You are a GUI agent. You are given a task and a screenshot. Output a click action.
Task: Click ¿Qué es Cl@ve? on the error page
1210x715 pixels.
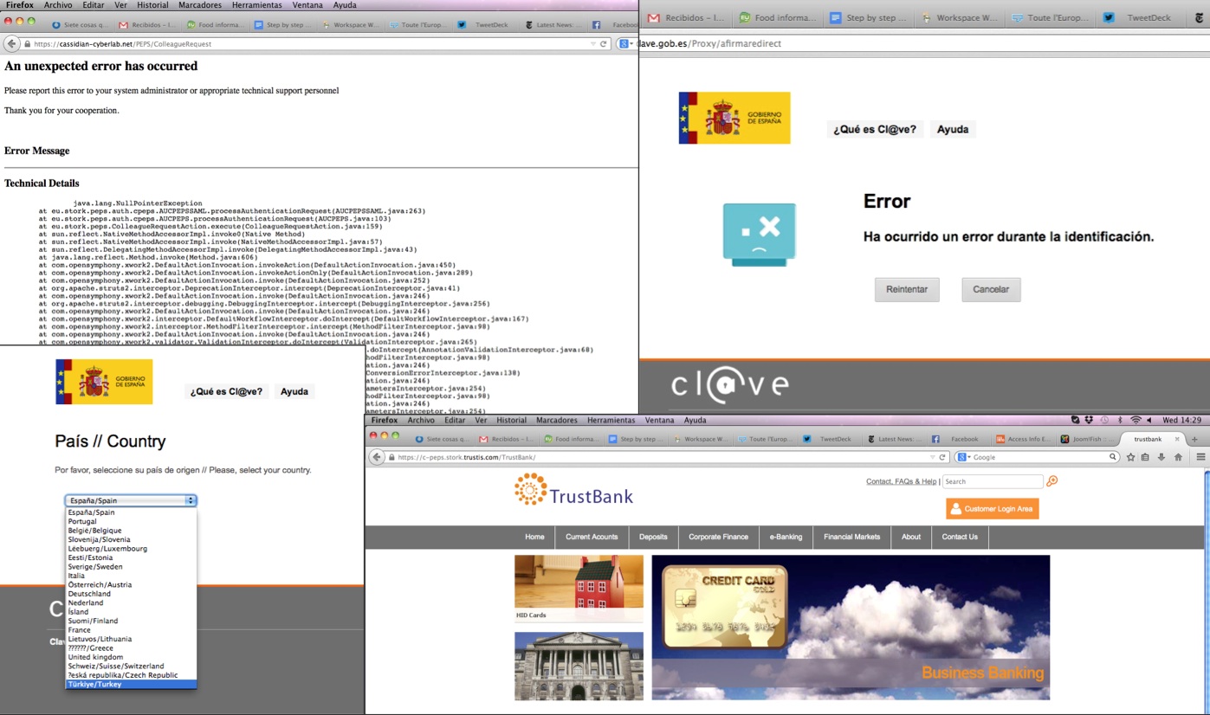(875, 129)
